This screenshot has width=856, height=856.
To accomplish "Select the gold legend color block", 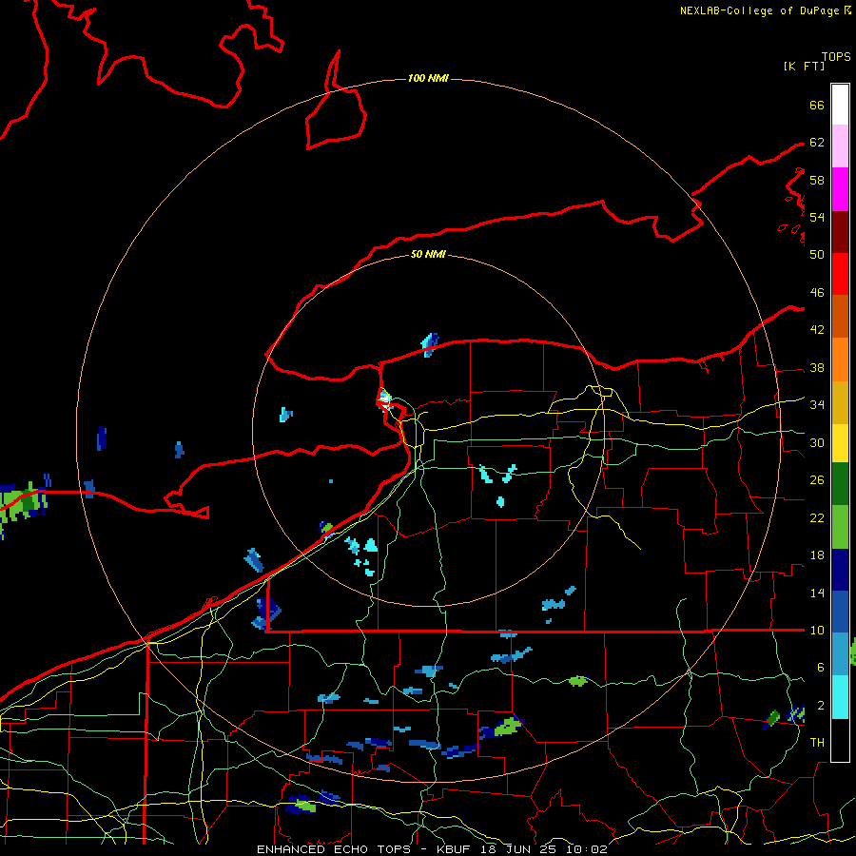I will (x=840, y=402).
